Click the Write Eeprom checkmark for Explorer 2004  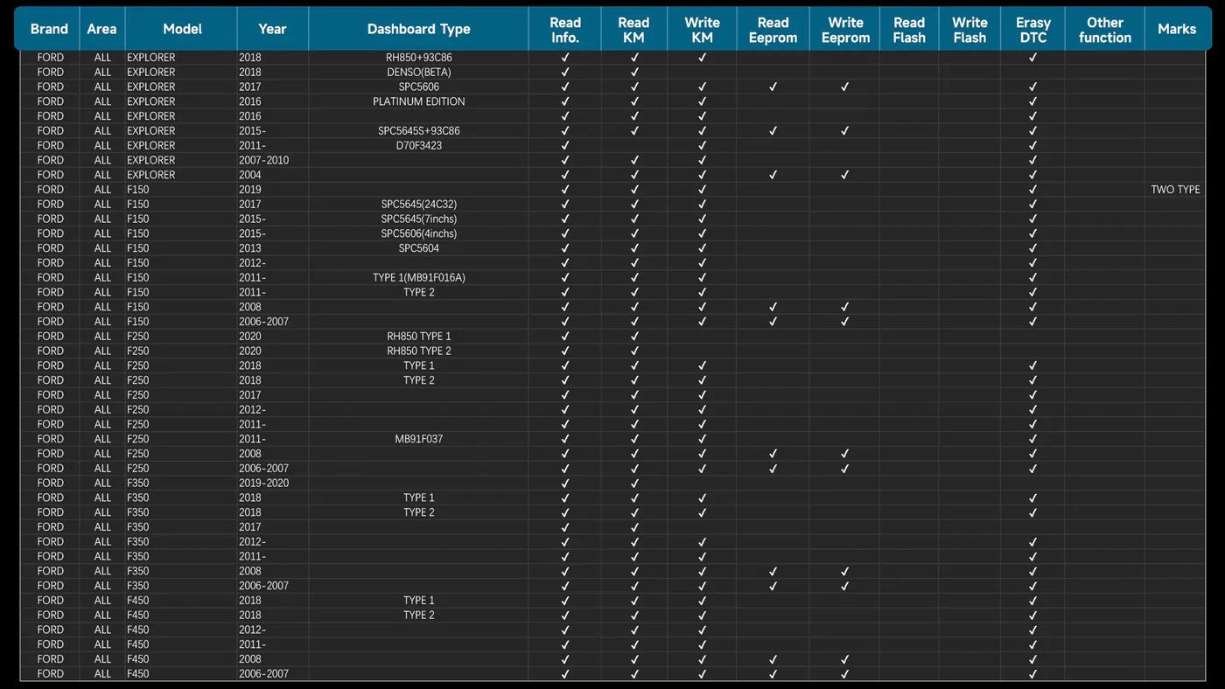(844, 175)
